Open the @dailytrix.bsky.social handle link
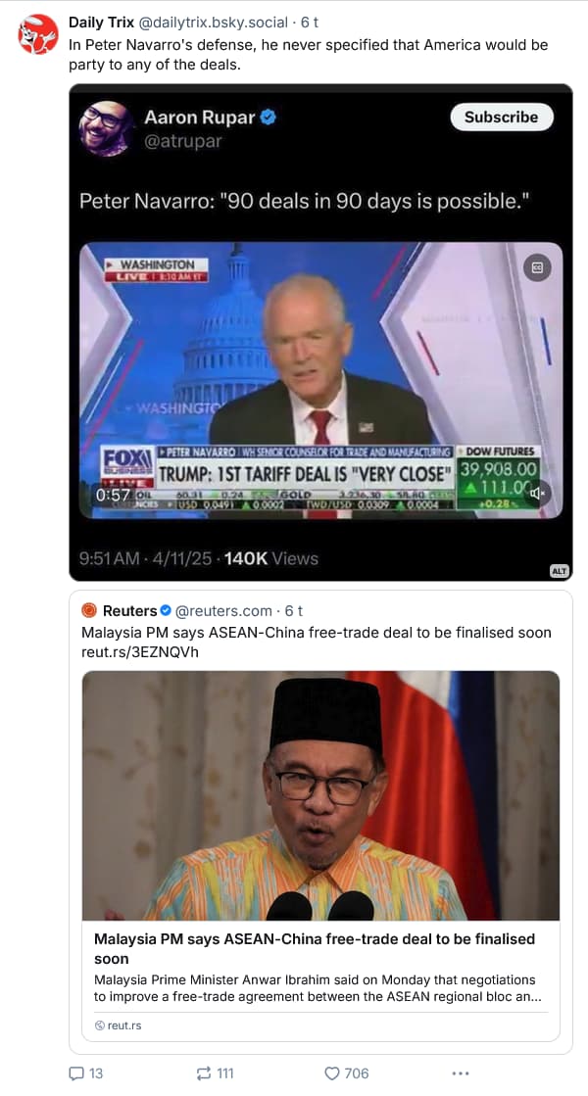Screen dimensions: 588x1096 (x=213, y=23)
